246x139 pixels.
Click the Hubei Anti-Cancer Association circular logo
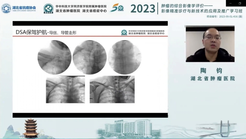point(6,8)
